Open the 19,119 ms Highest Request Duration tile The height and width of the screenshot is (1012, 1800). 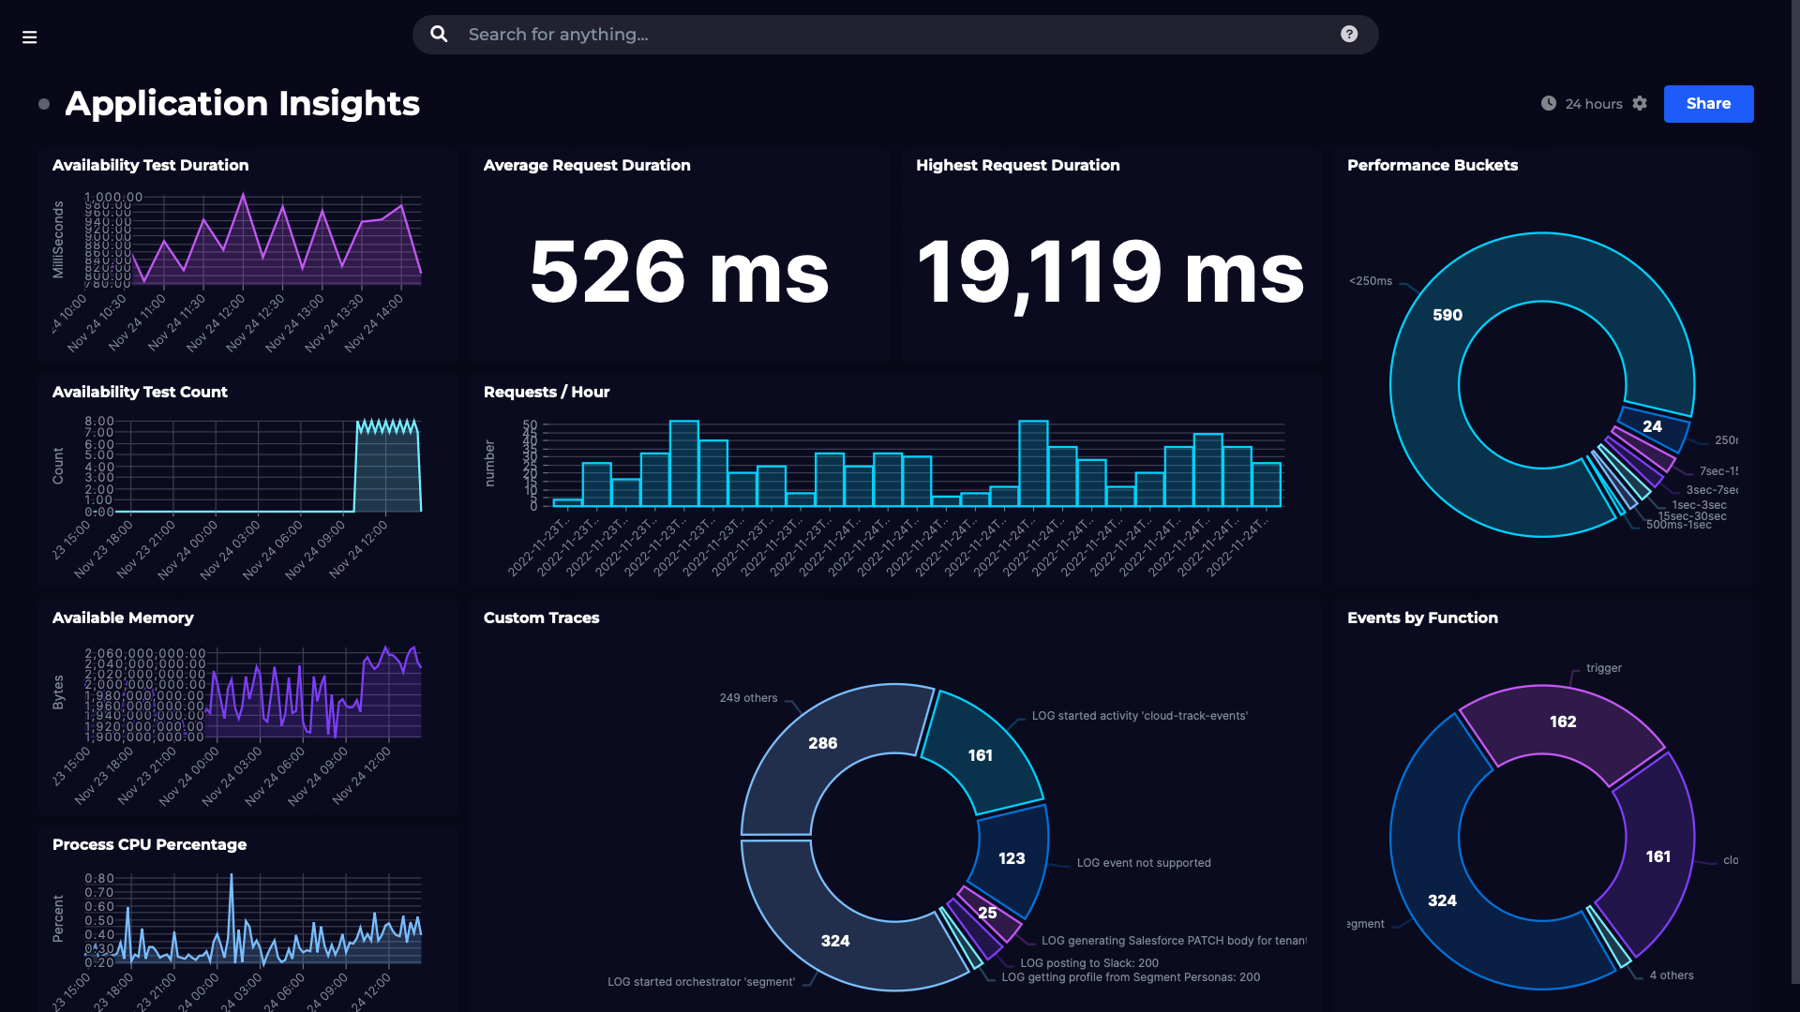(1110, 272)
